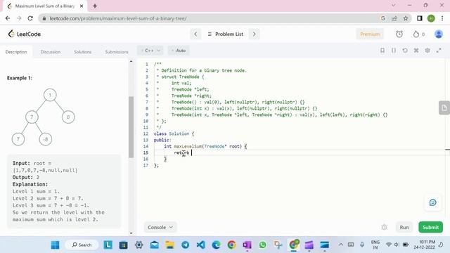Click the address bar URL

tap(118, 18)
